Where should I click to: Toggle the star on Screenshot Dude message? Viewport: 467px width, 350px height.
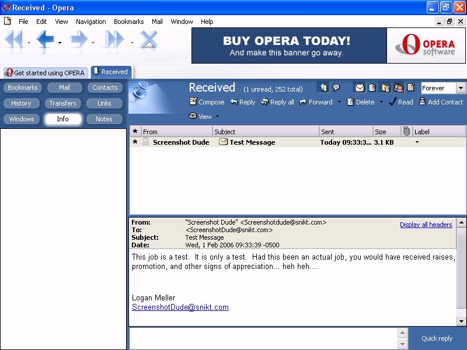[x=135, y=142]
